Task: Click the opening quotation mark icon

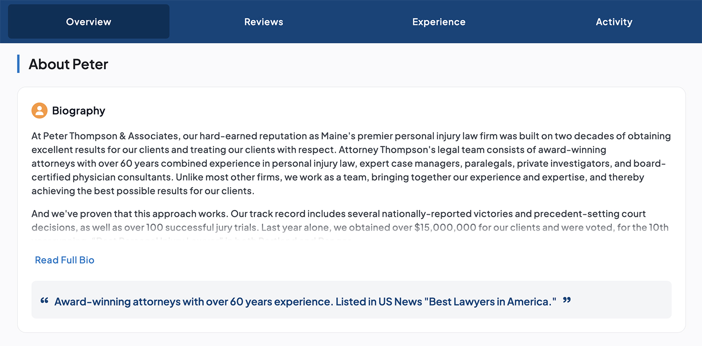Action: pyautogui.click(x=44, y=301)
